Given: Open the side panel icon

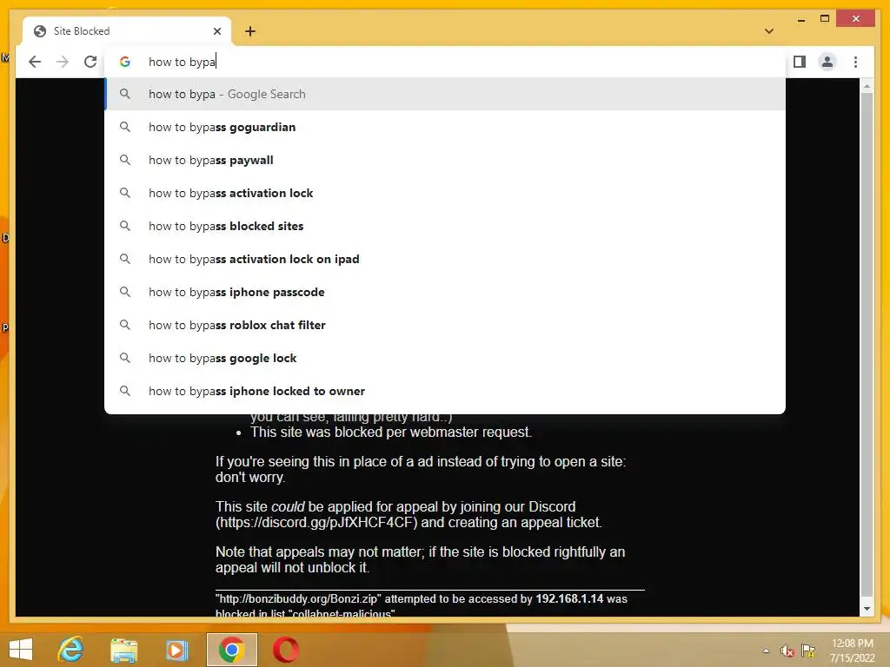Looking at the screenshot, I should (800, 62).
